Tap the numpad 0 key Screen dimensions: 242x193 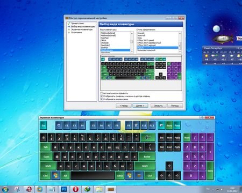[191, 176]
